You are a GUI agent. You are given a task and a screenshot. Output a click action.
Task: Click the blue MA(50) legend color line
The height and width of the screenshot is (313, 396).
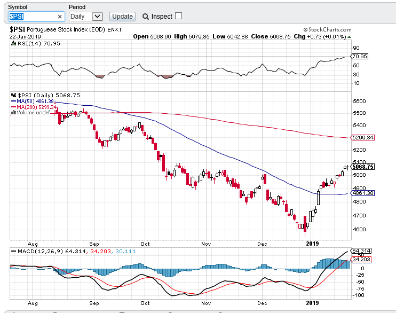pos(14,101)
